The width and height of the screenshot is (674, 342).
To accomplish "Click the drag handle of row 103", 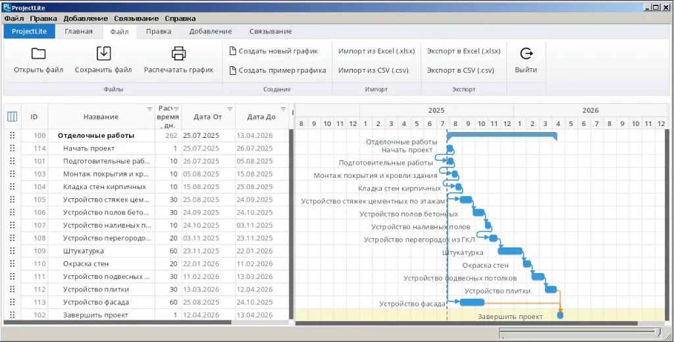I will point(12,173).
